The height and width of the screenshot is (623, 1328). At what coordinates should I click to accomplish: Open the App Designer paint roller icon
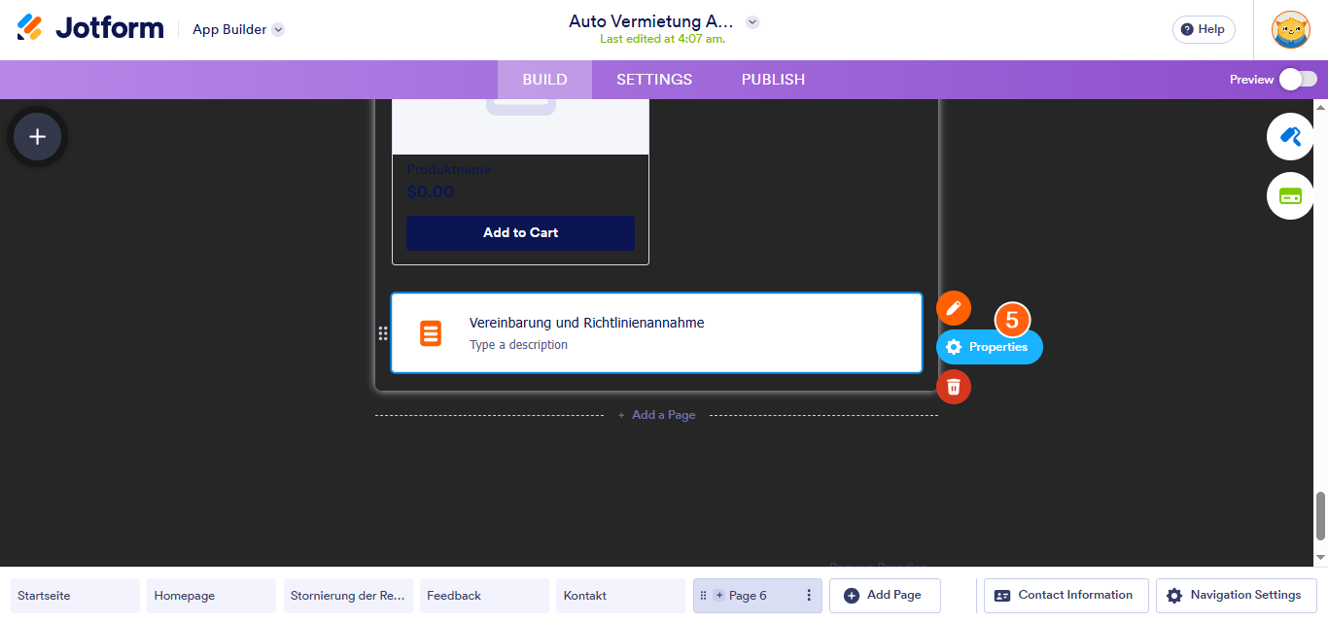pos(1290,136)
